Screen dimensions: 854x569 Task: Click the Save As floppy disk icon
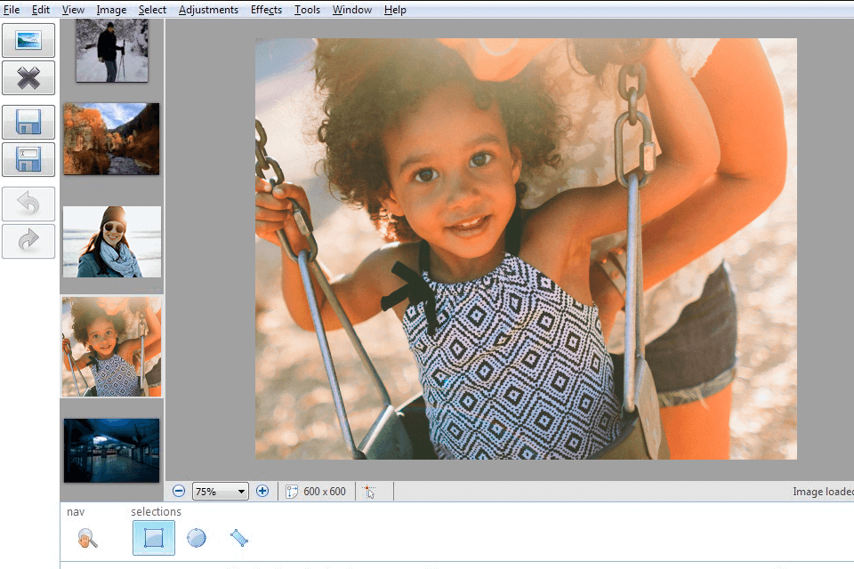[x=28, y=160]
